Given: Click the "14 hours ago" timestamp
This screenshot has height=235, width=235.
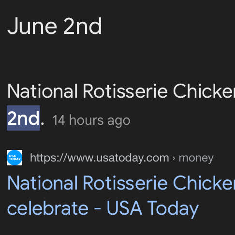Looking at the screenshot, I should tap(91, 120).
